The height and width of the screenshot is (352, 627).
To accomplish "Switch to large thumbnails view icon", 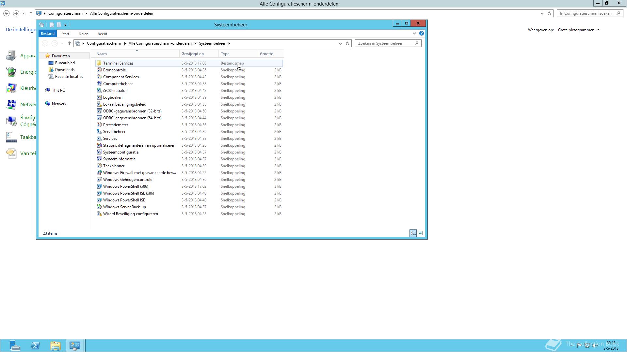I will [420, 233].
